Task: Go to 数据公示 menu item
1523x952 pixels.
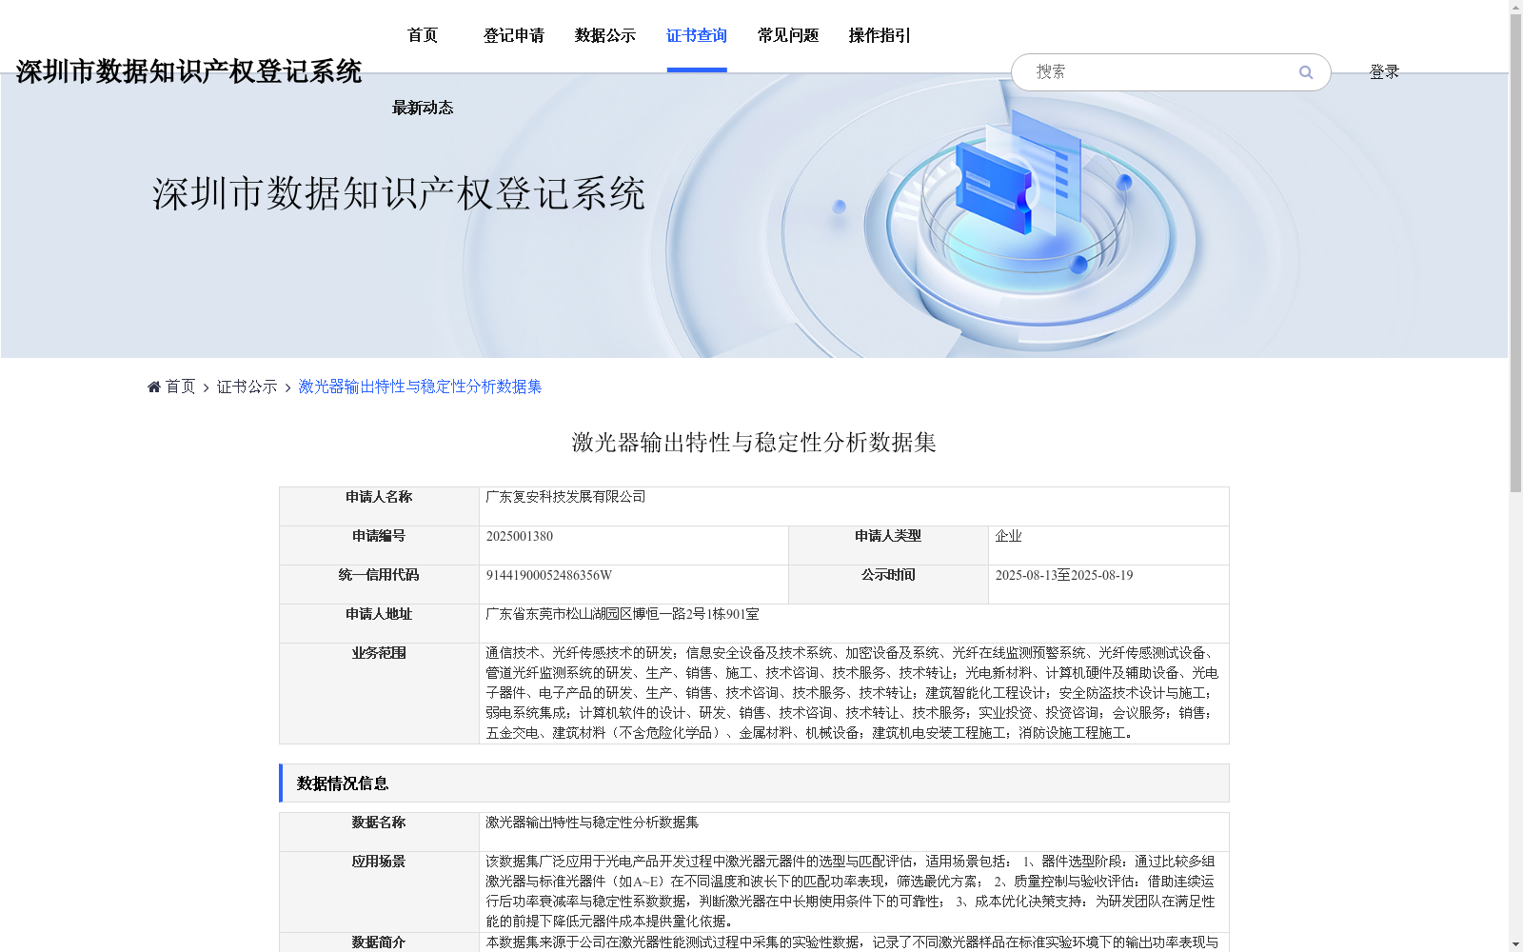Action: [605, 35]
